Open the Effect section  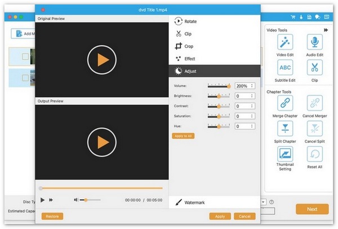(x=215, y=59)
